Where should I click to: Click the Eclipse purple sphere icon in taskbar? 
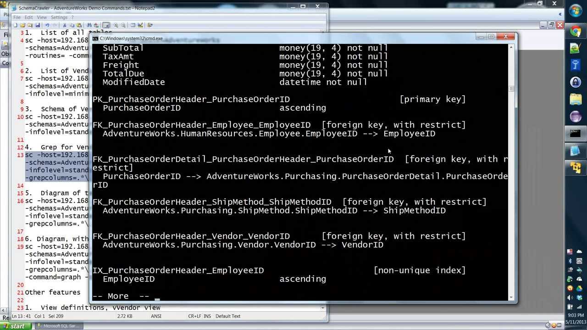576,116
